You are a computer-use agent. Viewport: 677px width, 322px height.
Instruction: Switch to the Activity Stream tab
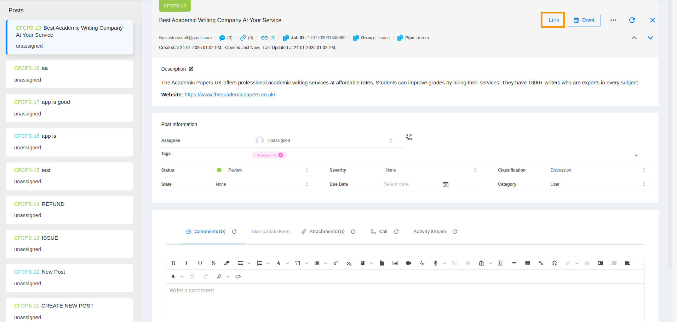coord(430,232)
